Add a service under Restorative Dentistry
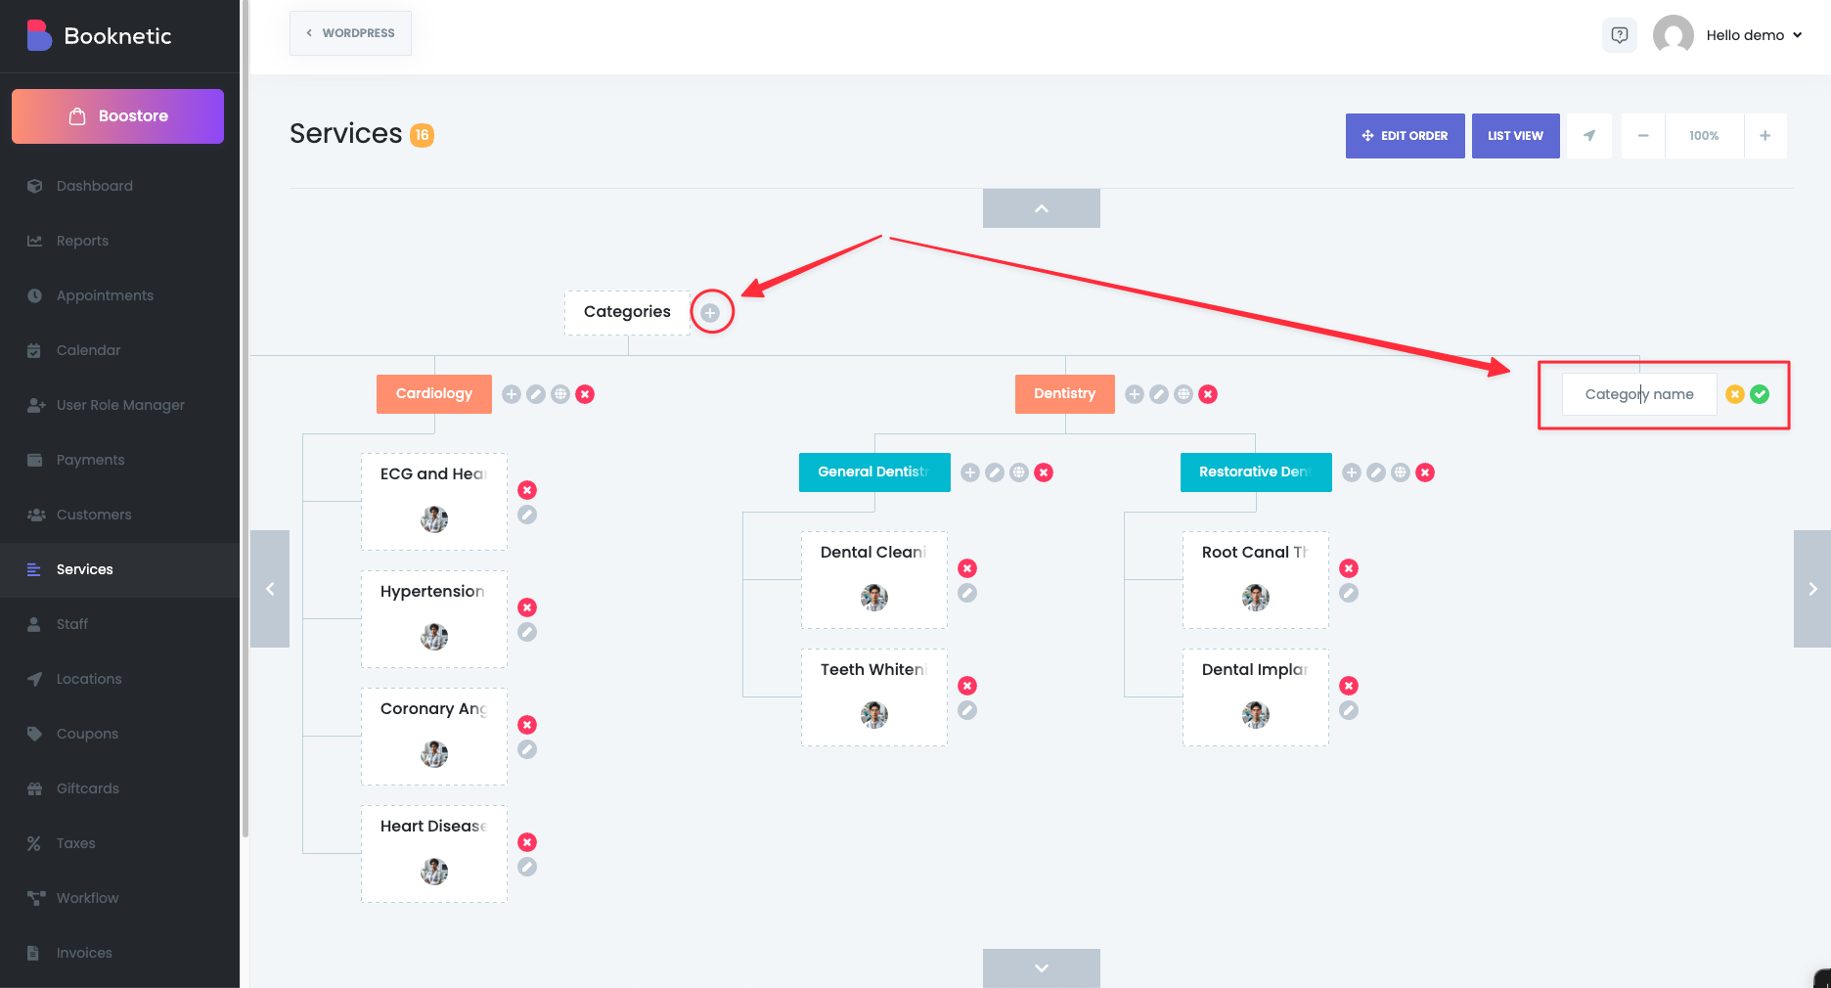This screenshot has width=1831, height=988. point(1352,472)
